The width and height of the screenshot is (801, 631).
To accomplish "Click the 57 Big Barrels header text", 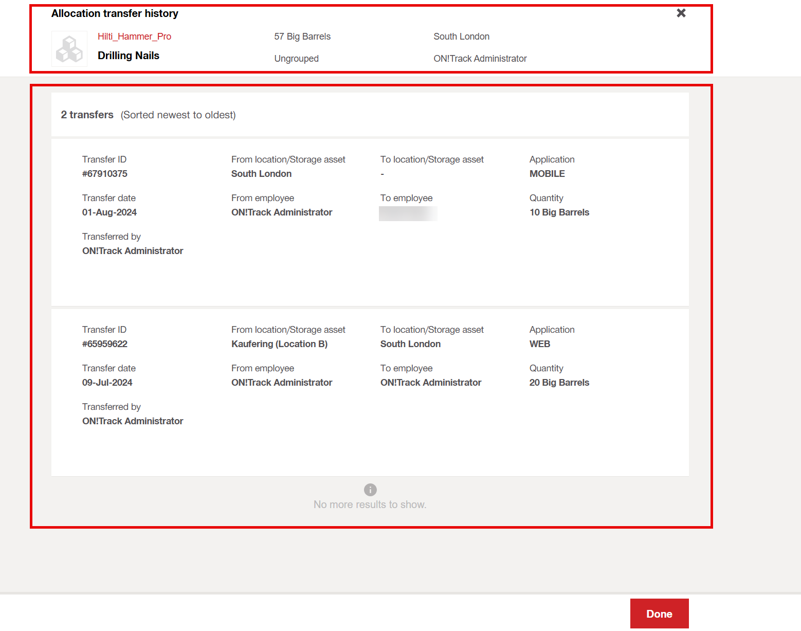I will point(302,37).
